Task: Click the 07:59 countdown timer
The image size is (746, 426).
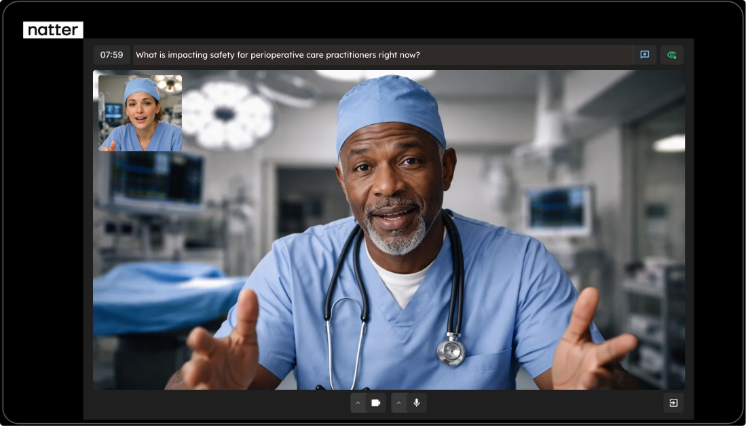Action: 112,55
